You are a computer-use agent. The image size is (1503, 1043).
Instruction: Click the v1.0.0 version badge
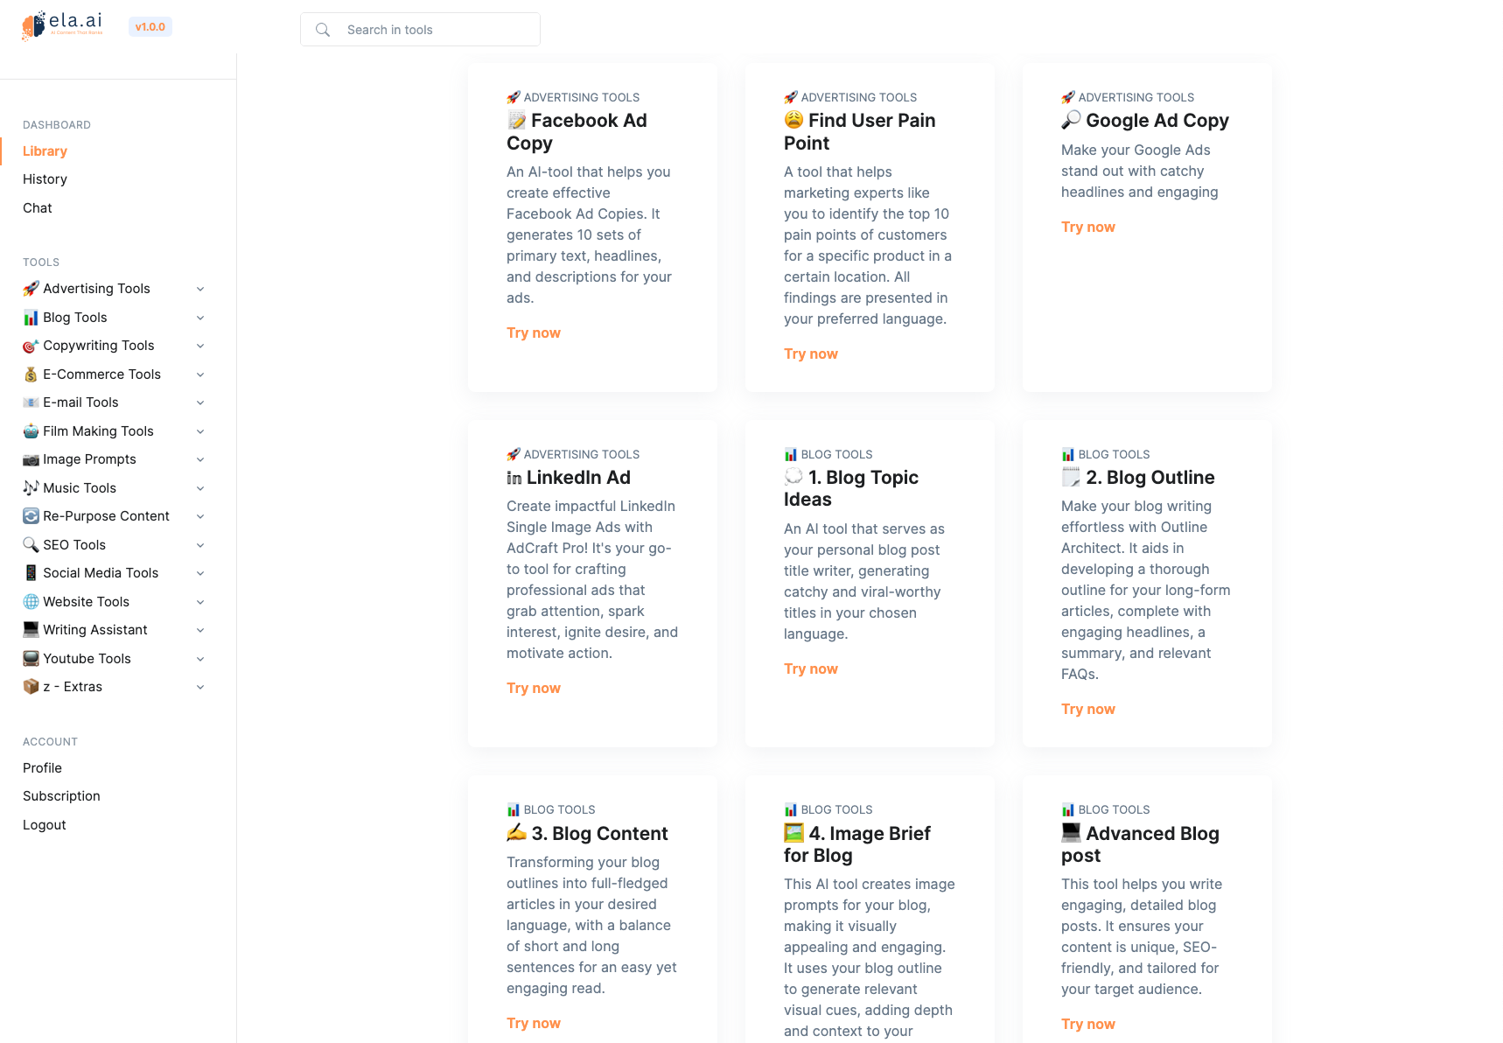150,27
